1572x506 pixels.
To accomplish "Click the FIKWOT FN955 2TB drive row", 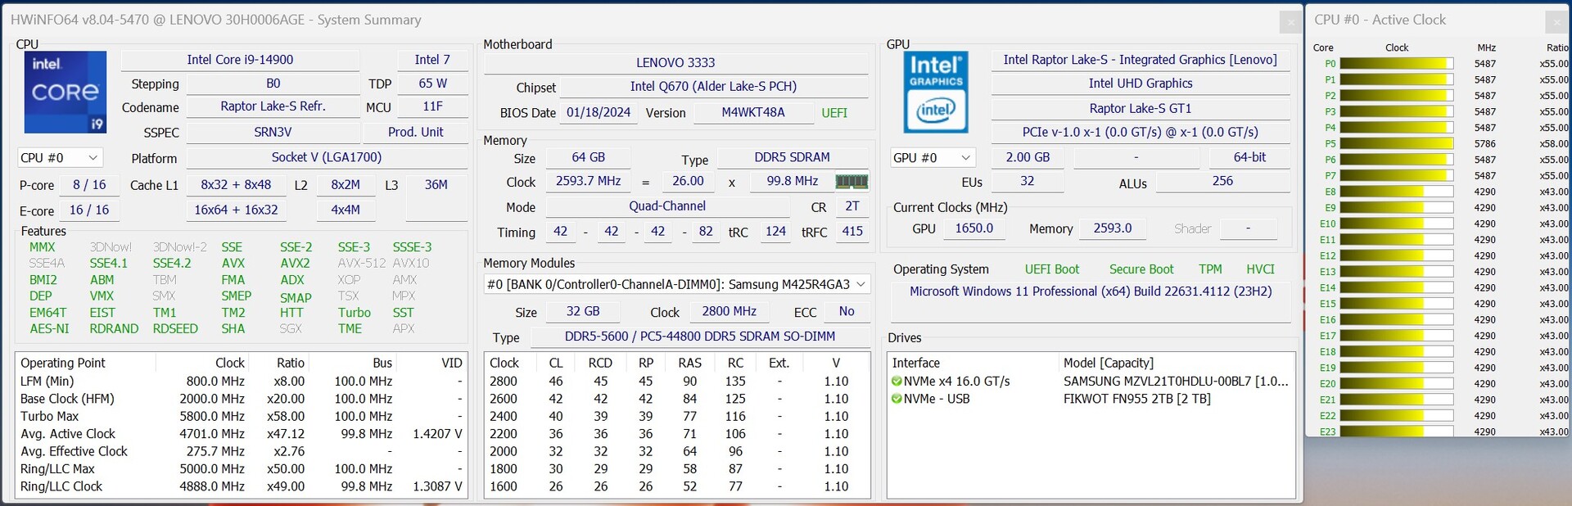I will tap(1091, 399).
